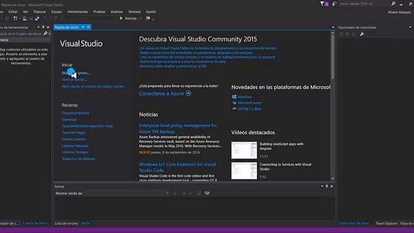The width and height of the screenshot is (414, 233).
Task: Click the Open File folder toolbar icon
Action: [x=25, y=18]
